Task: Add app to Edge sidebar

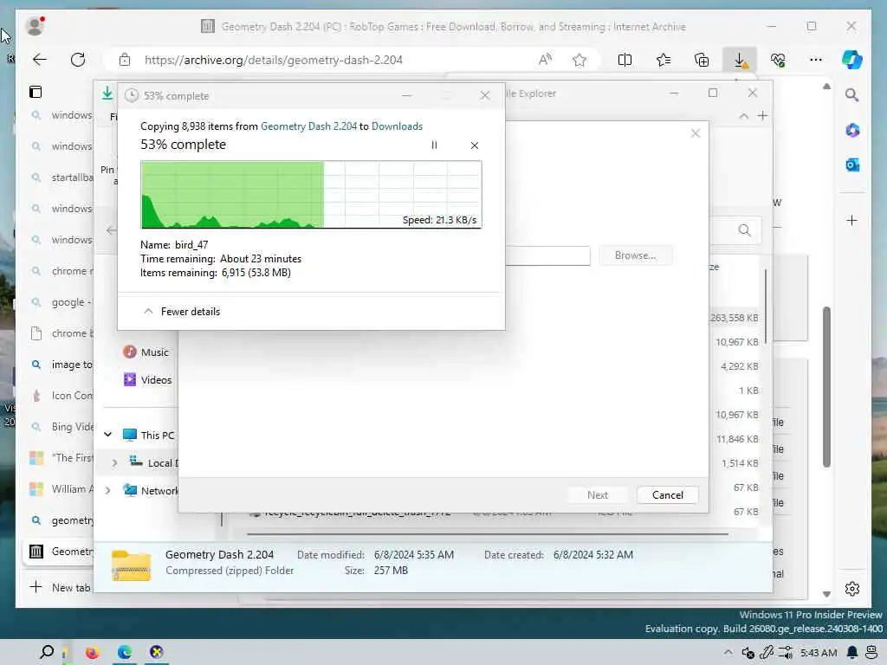Action: tap(852, 221)
